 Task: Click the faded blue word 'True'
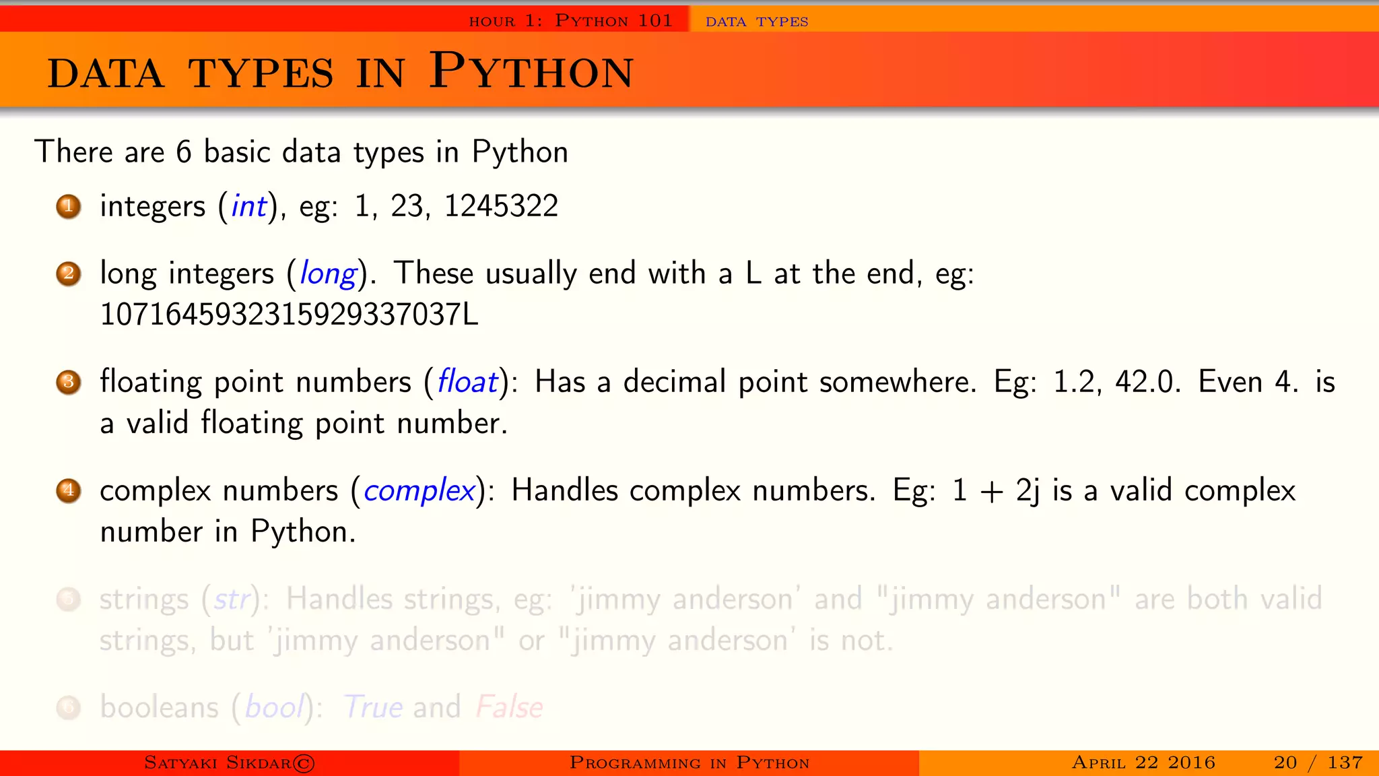coord(374,707)
